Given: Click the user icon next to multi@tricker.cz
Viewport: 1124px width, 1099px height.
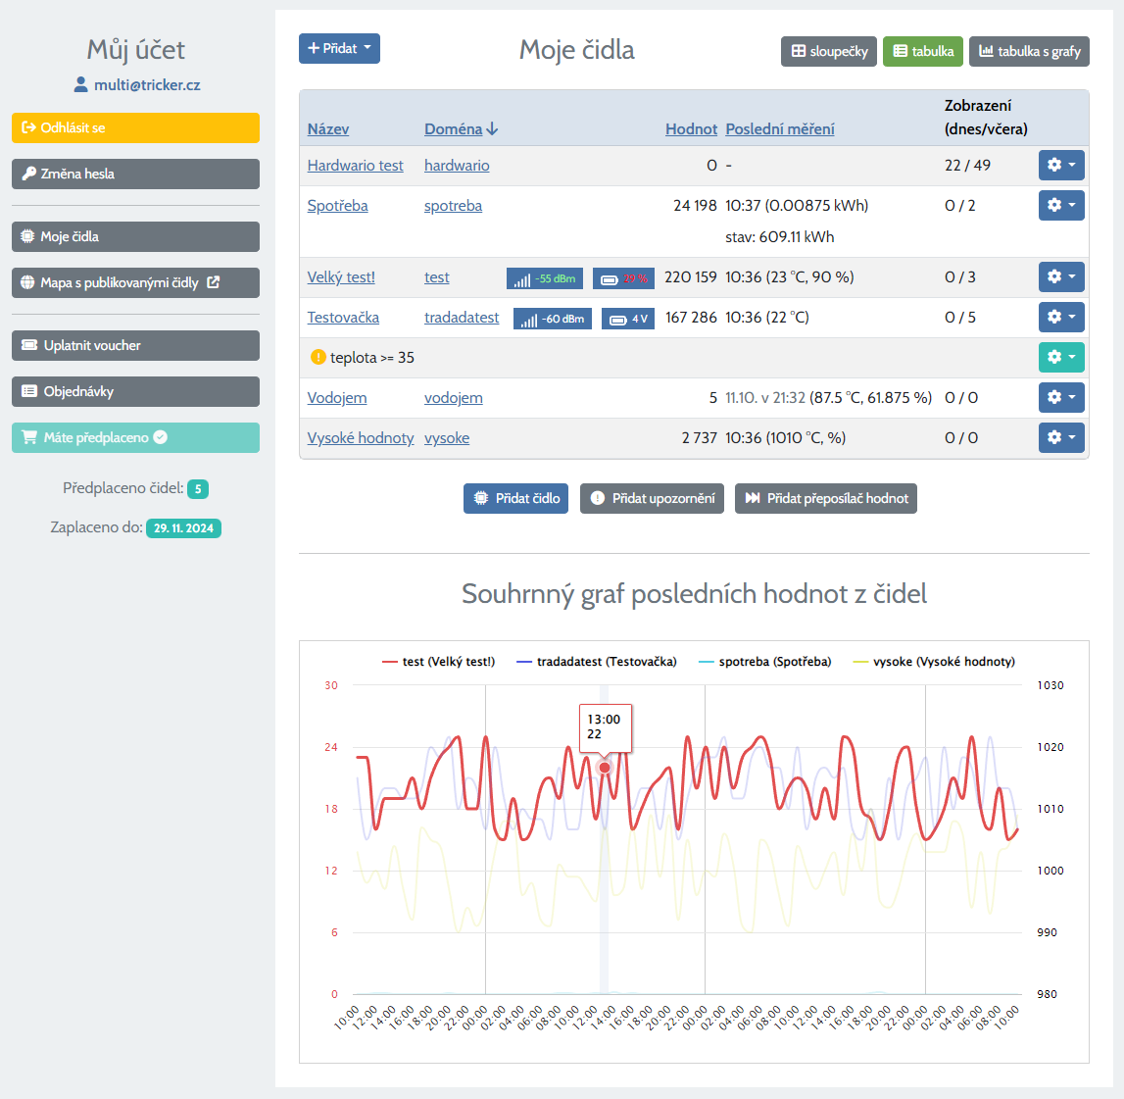Looking at the screenshot, I should tap(80, 85).
